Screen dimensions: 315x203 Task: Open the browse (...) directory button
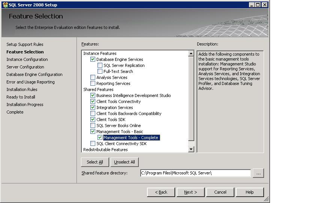click(258, 173)
